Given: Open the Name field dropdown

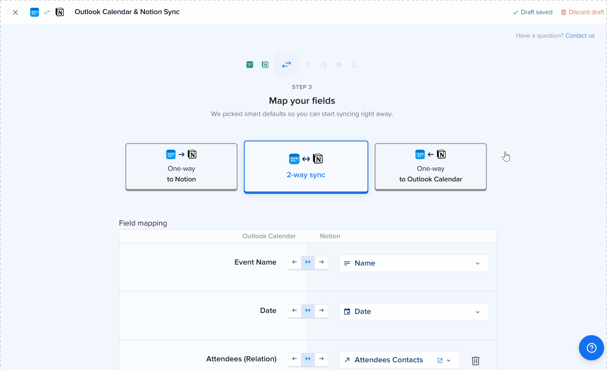Looking at the screenshot, I should 414,263.
